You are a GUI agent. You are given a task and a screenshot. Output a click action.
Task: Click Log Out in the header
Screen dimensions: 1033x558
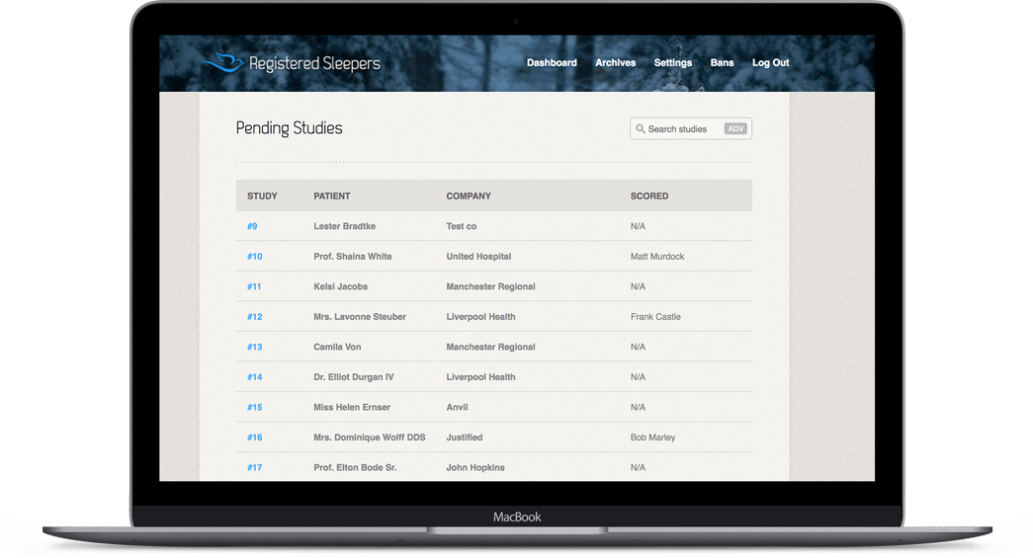point(770,62)
